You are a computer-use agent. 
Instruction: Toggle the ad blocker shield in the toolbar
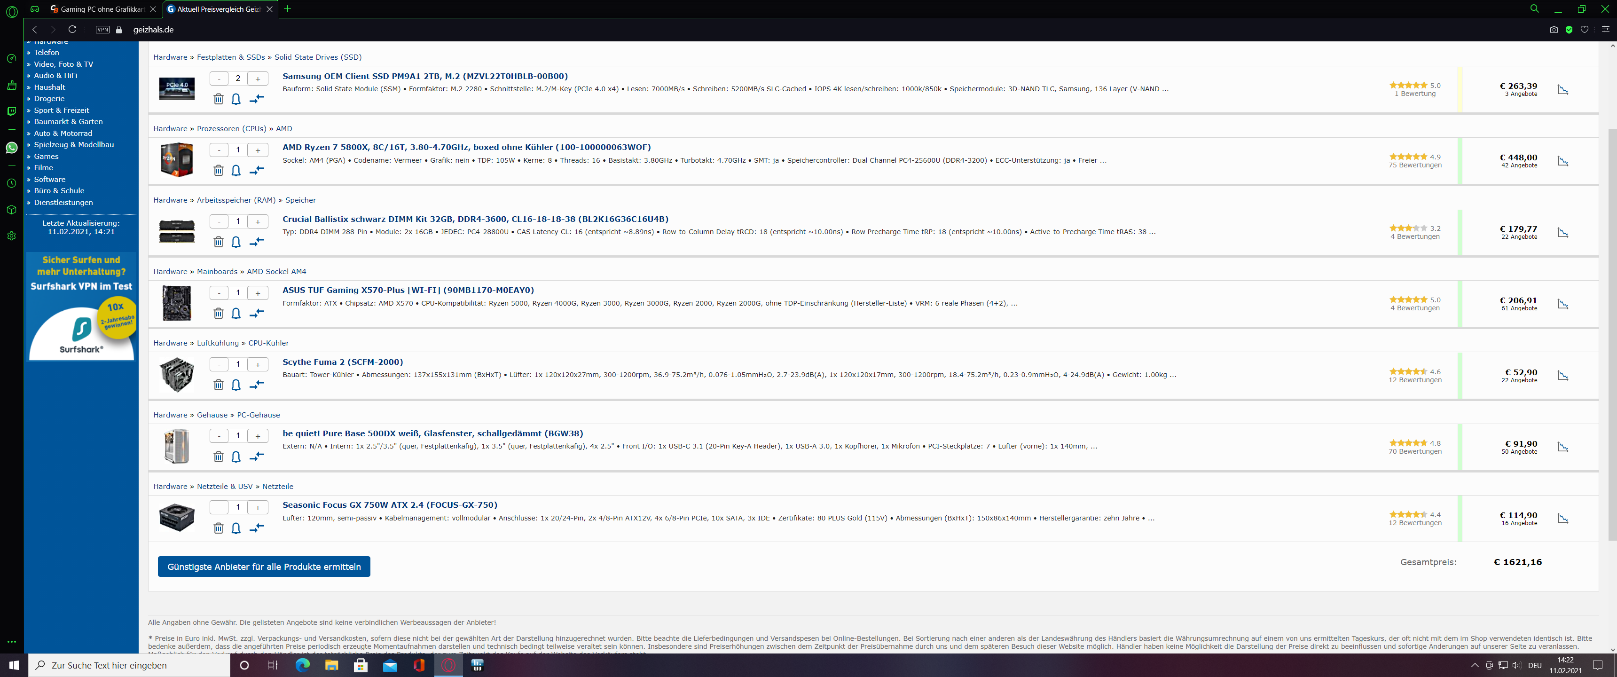(1569, 30)
